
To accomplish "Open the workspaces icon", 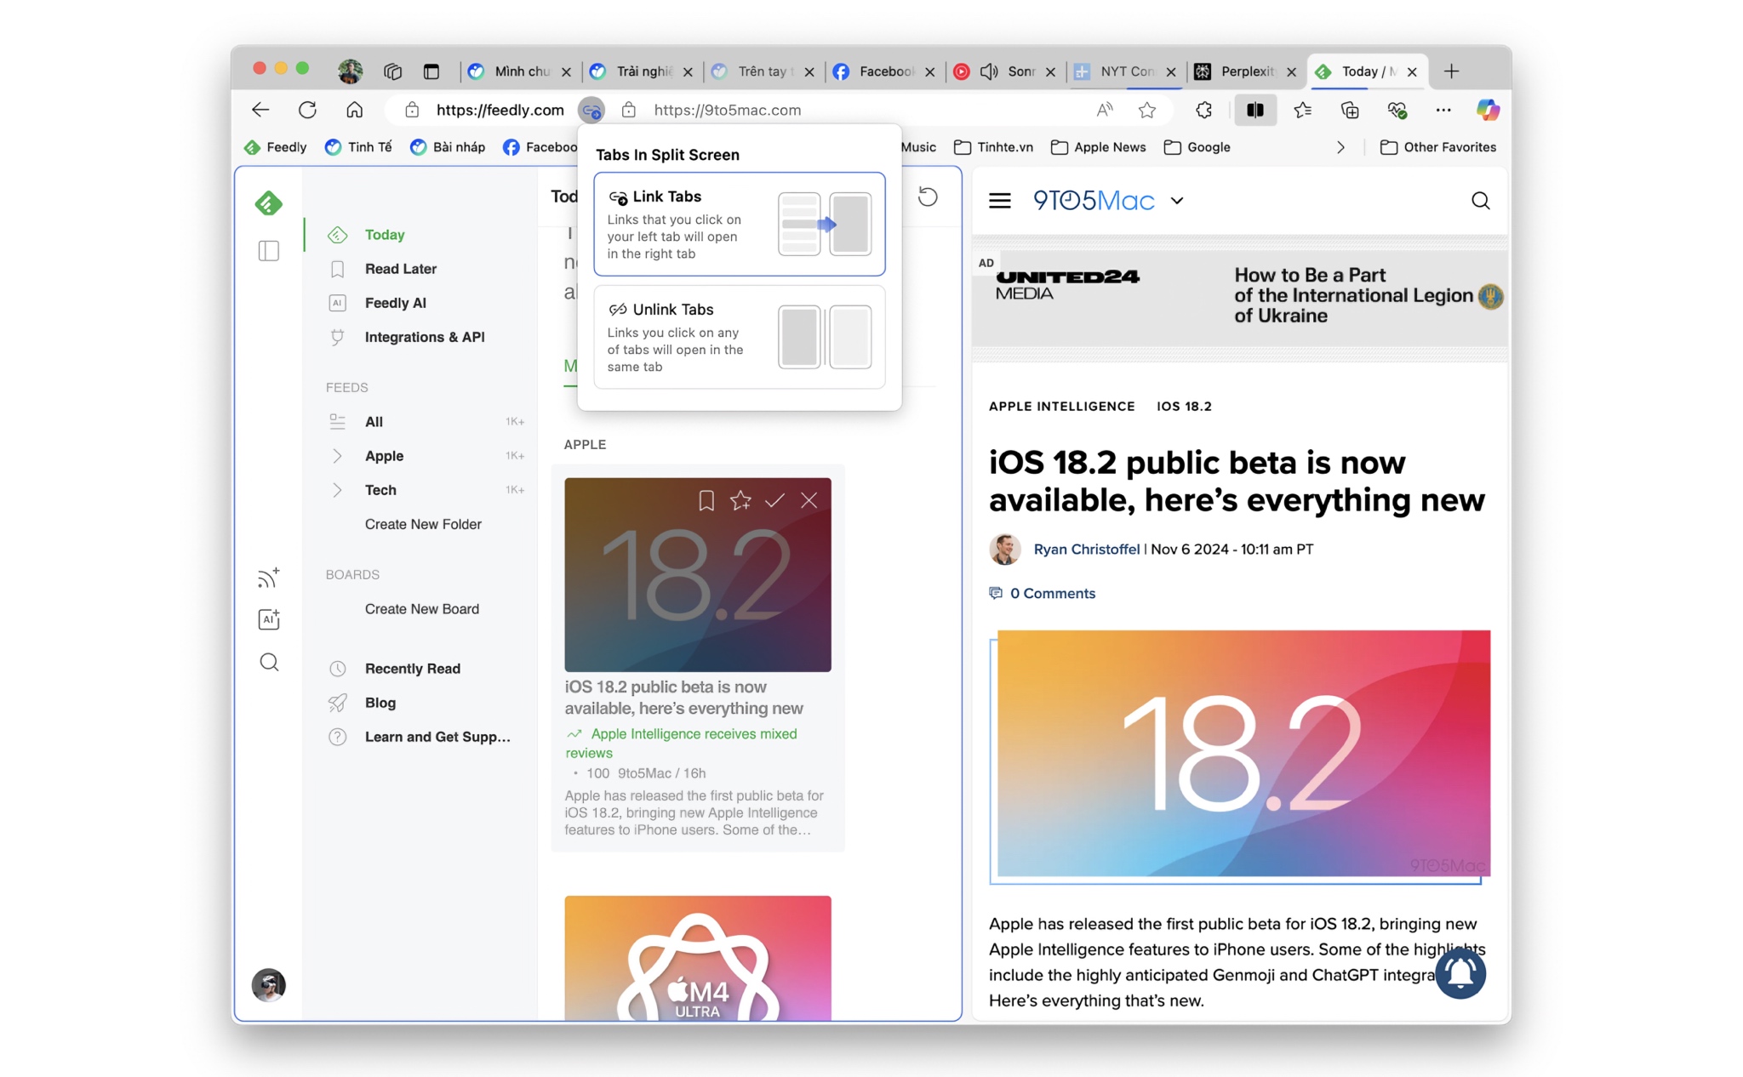I will pos(392,71).
